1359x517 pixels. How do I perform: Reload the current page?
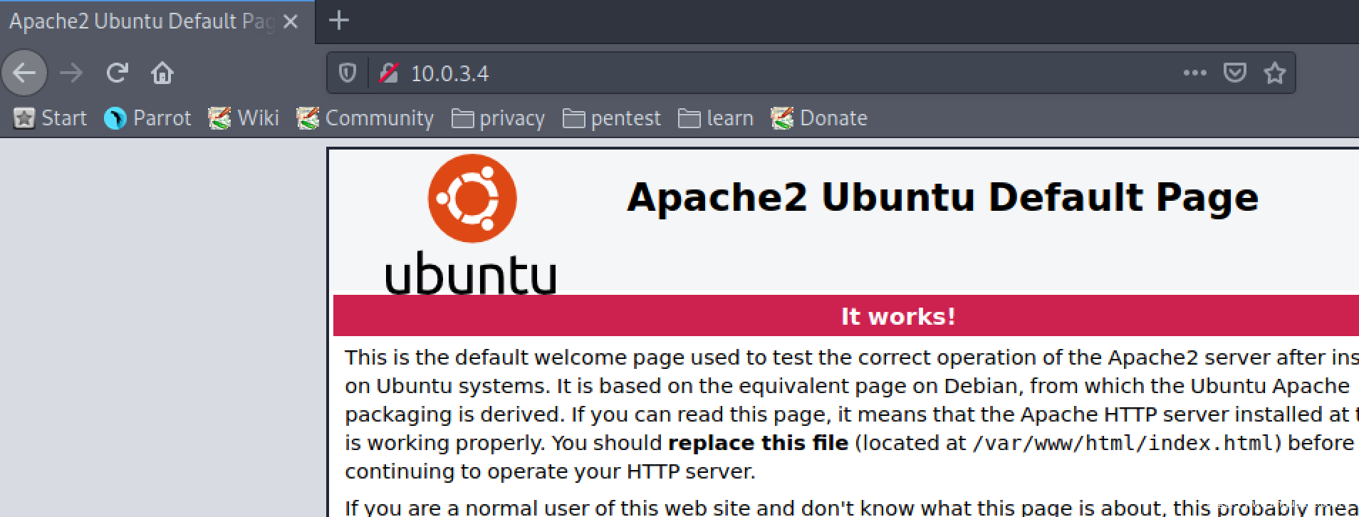[x=117, y=73]
